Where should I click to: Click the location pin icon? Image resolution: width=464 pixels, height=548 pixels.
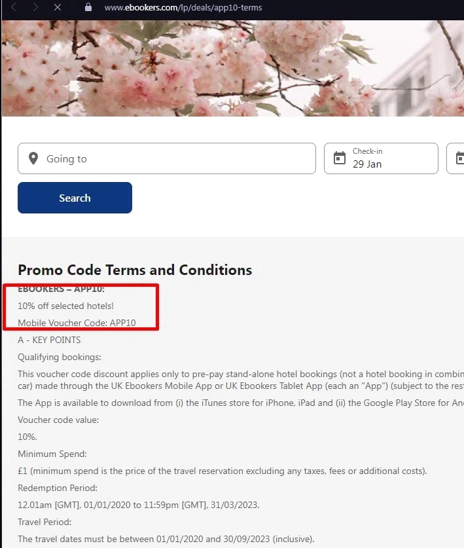33,158
